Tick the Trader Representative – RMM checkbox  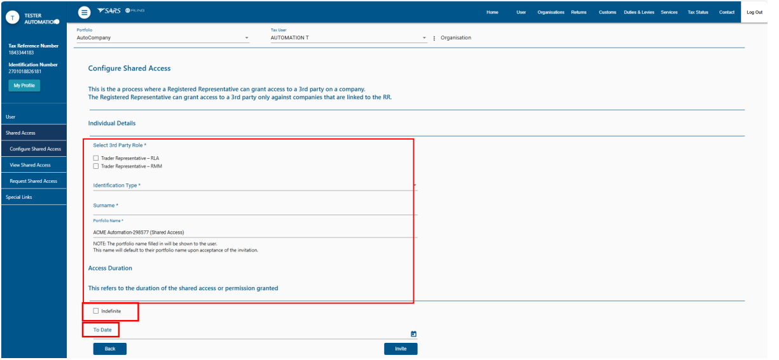click(96, 166)
